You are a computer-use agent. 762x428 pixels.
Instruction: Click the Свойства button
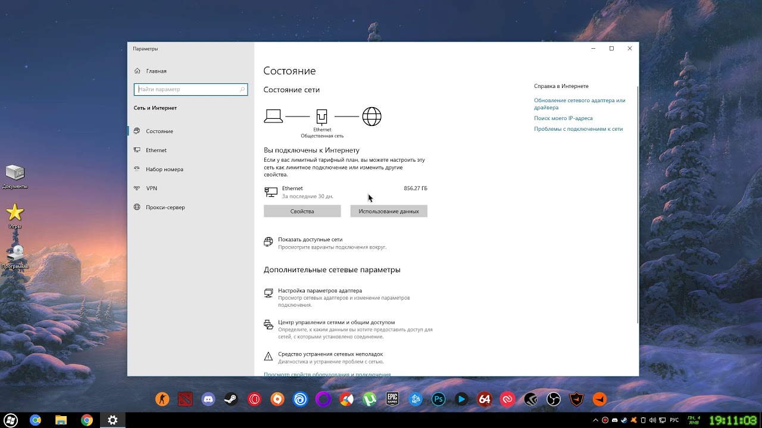click(x=302, y=211)
